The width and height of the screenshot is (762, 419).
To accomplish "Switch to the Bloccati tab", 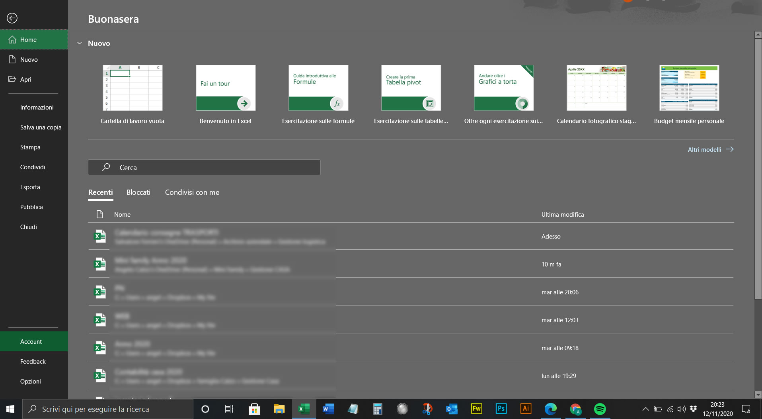I will click(138, 192).
